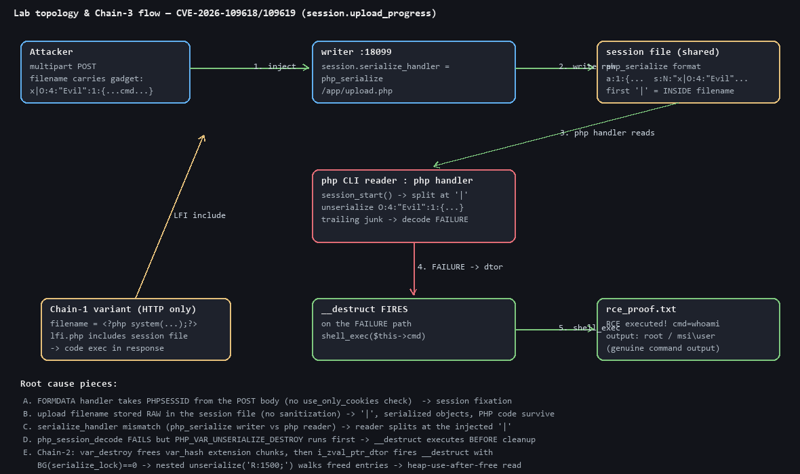Click "session_start() -> split at '|'" line
The image size is (800, 474).
tap(395, 195)
